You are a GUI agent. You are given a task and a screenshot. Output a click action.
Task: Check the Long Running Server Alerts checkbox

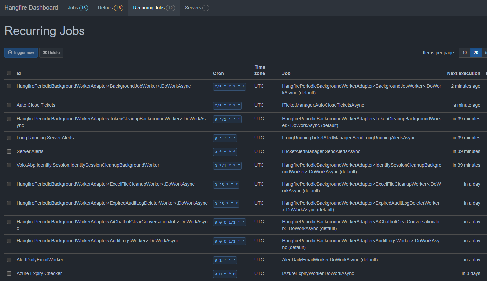point(9,138)
